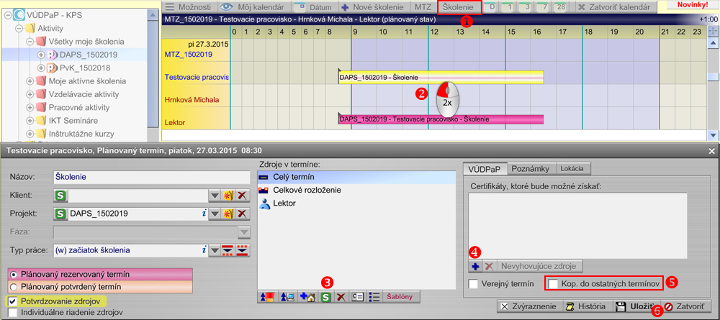Click the red X delete icon under resources list
The width and height of the screenshot is (720, 320).
pyautogui.click(x=341, y=296)
